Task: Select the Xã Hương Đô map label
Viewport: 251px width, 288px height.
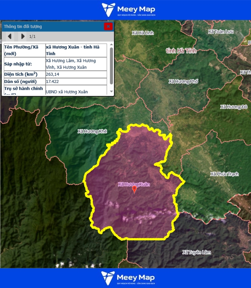Action: [234, 107]
